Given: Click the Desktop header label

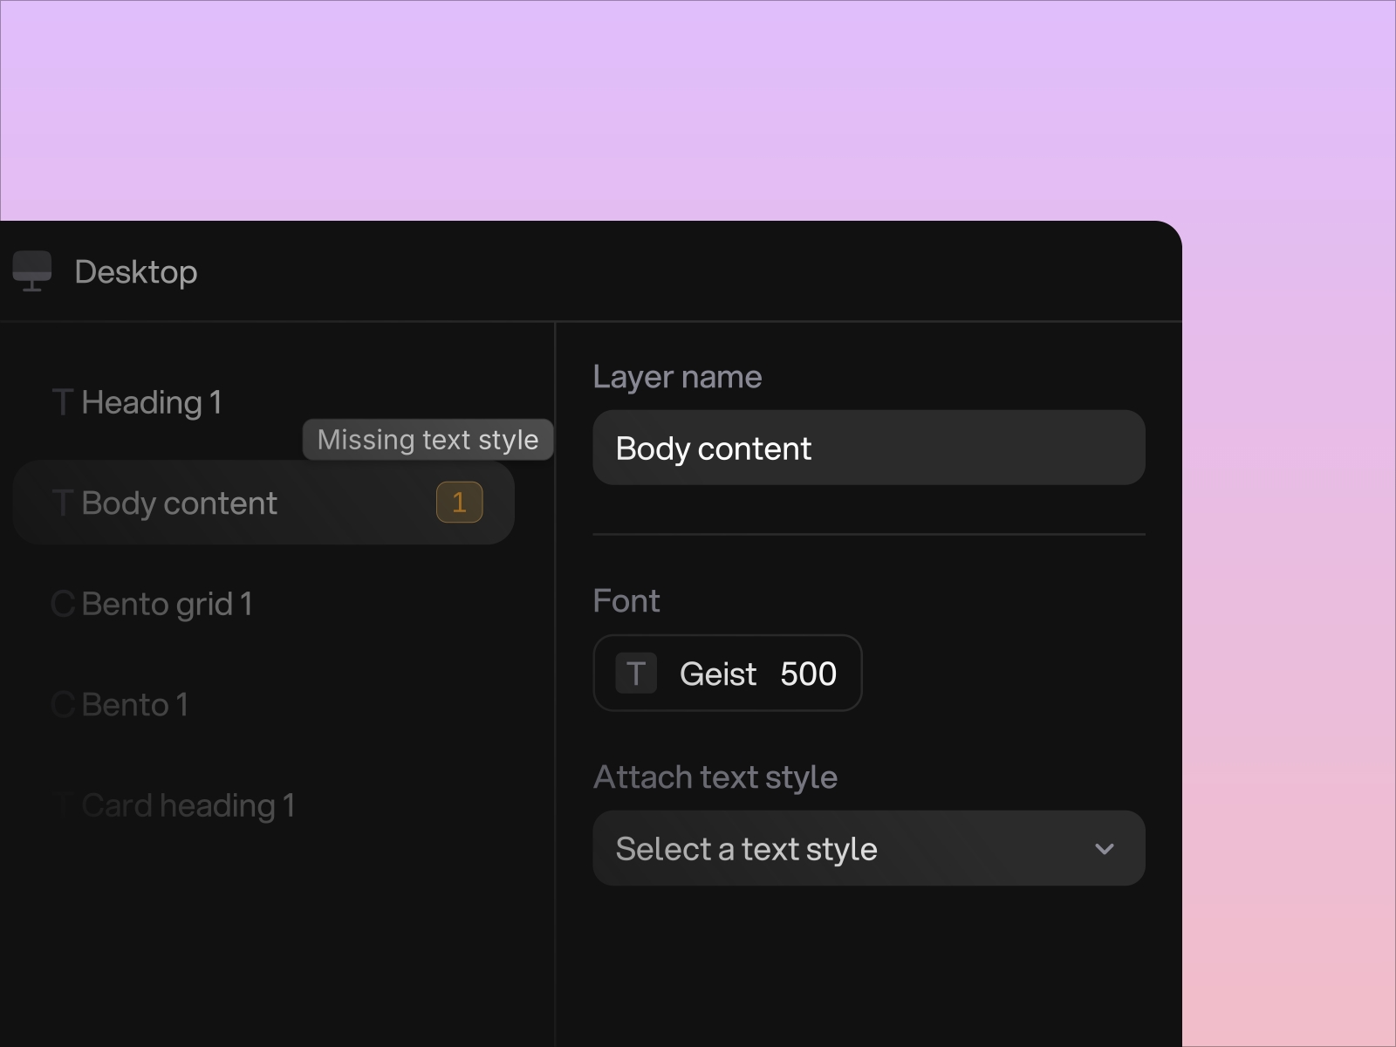Looking at the screenshot, I should click(x=137, y=271).
